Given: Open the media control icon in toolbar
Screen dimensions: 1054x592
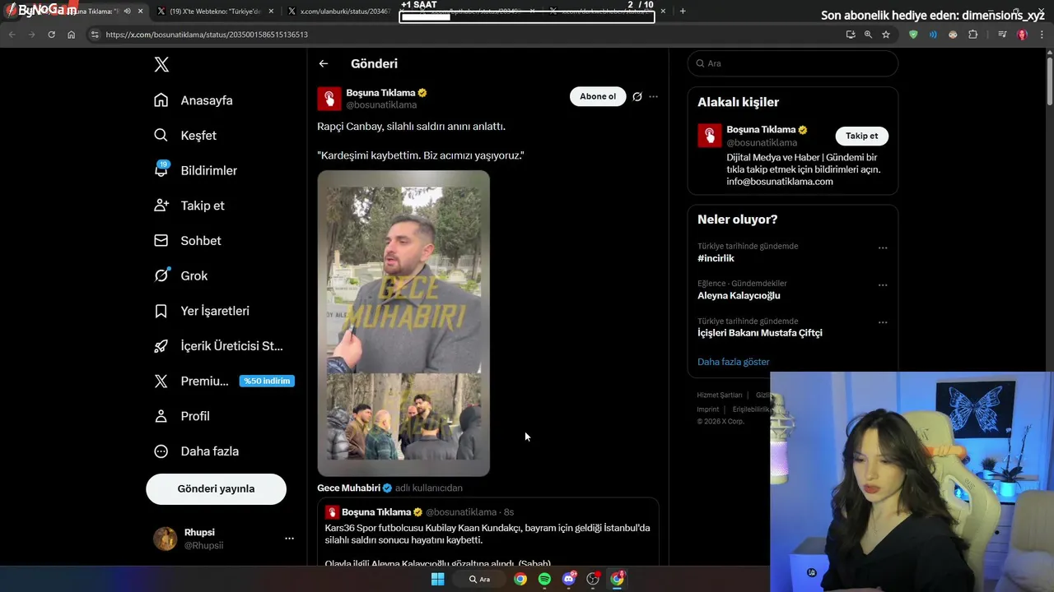Looking at the screenshot, I should coord(1002,35).
